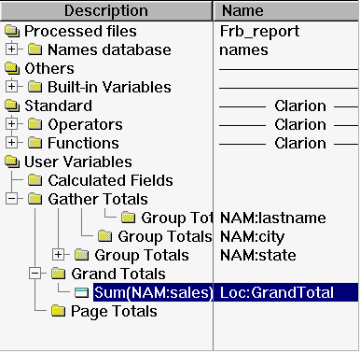Click the Calculated Fields folder icon

click(x=35, y=180)
